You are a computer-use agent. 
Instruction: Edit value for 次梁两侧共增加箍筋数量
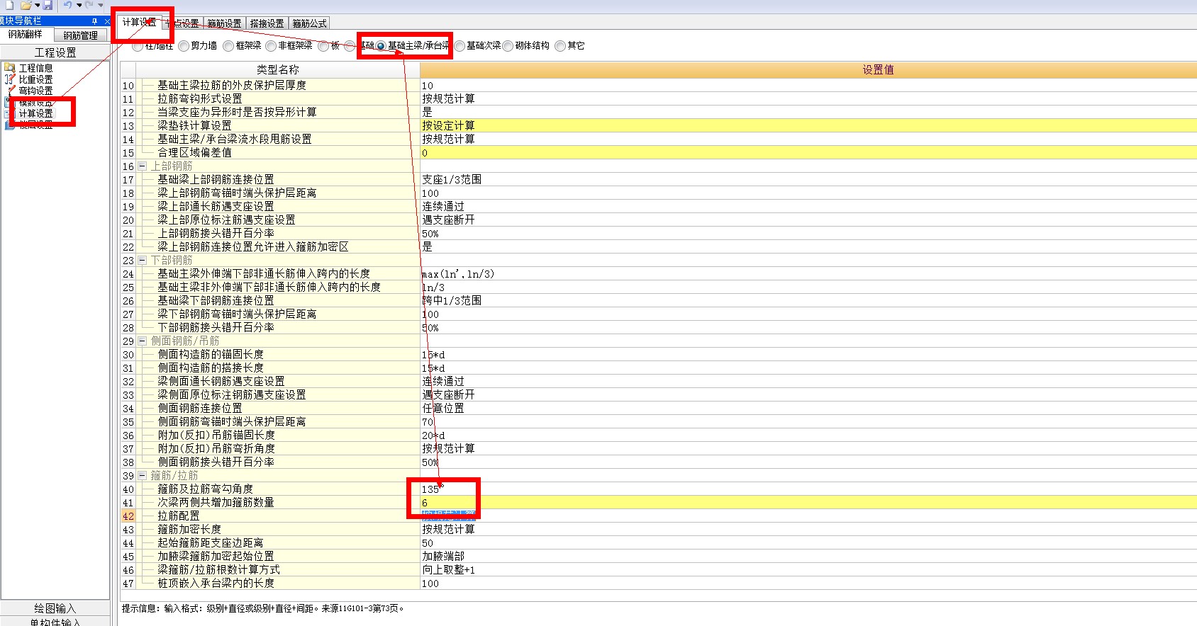(x=808, y=503)
